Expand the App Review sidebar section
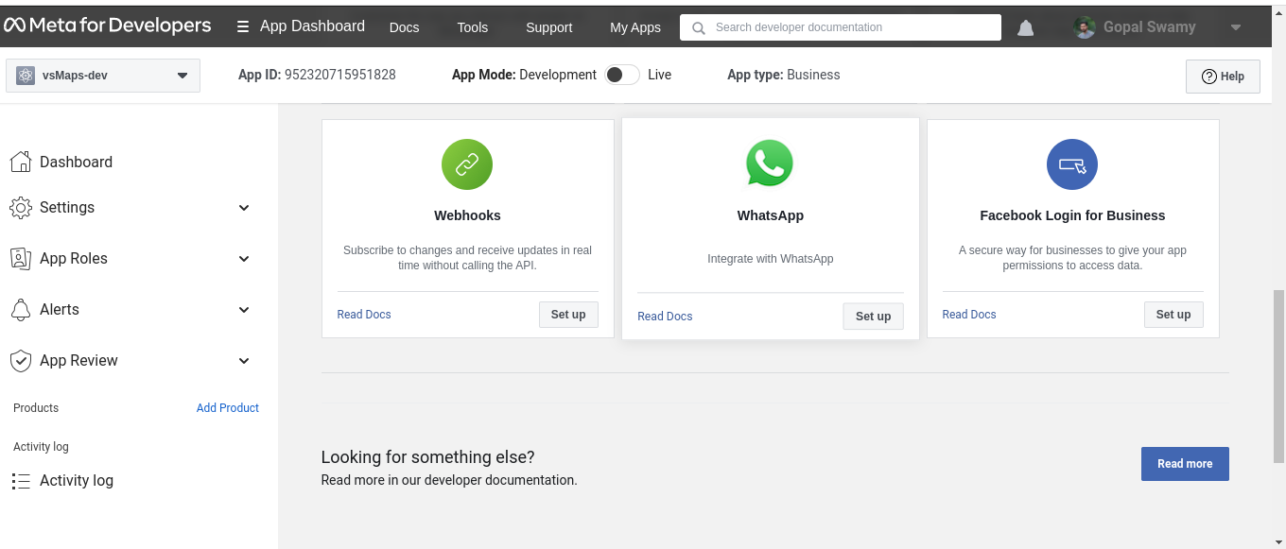1286x549 pixels. 243,361
